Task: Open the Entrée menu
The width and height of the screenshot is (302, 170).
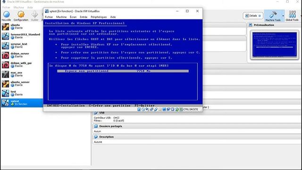Action: [84, 17]
